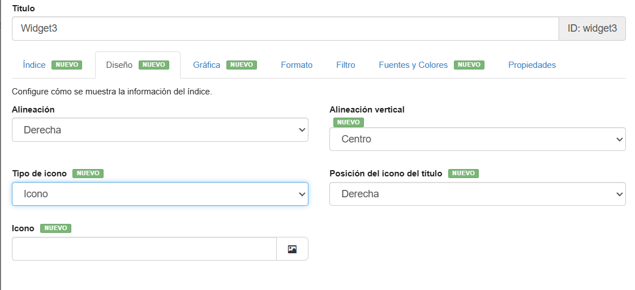The width and height of the screenshot is (635, 290).
Task: Click the NUEVO badge beside Icono label
Action: point(55,228)
